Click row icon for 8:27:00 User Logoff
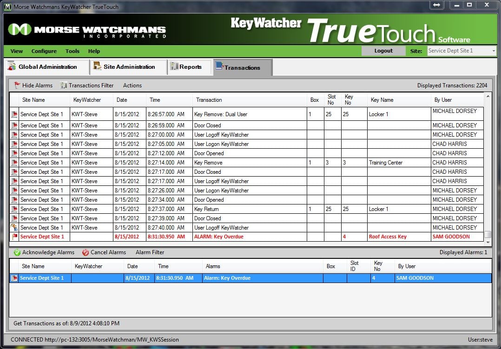 point(14,135)
